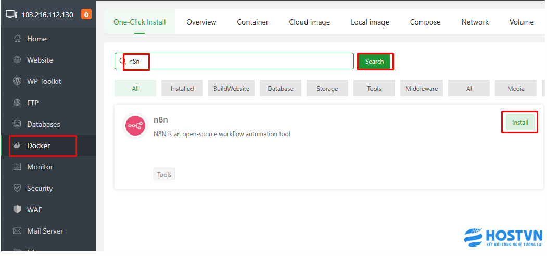
Task: Click the n8n app title
Action: (x=161, y=120)
